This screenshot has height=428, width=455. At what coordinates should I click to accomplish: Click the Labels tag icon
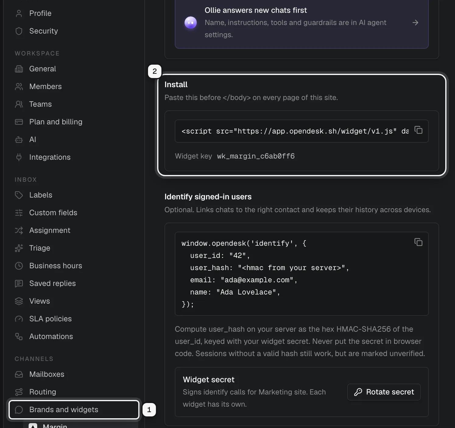pyautogui.click(x=19, y=195)
